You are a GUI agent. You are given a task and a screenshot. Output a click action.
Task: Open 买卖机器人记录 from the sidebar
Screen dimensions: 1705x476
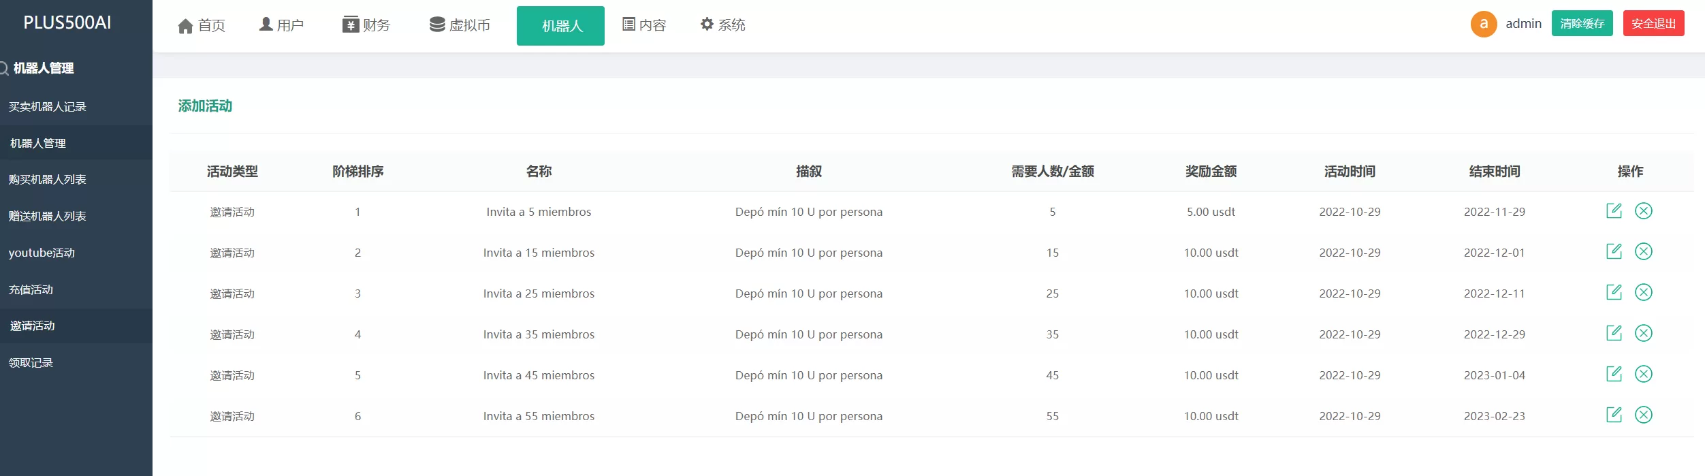pyautogui.click(x=47, y=107)
